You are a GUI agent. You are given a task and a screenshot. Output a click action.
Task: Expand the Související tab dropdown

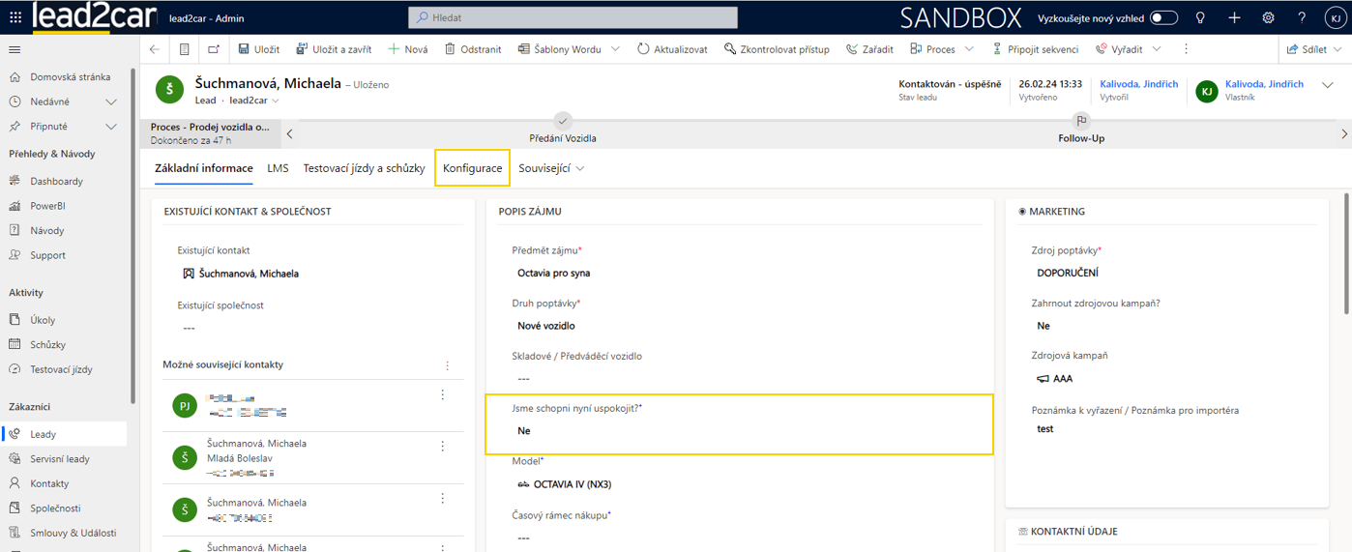click(580, 168)
